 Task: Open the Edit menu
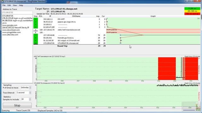pos(9,5)
